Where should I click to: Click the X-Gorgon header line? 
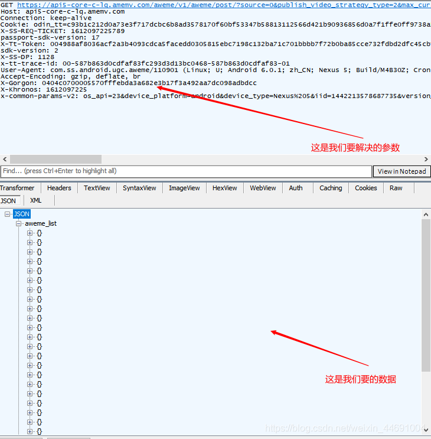point(129,83)
